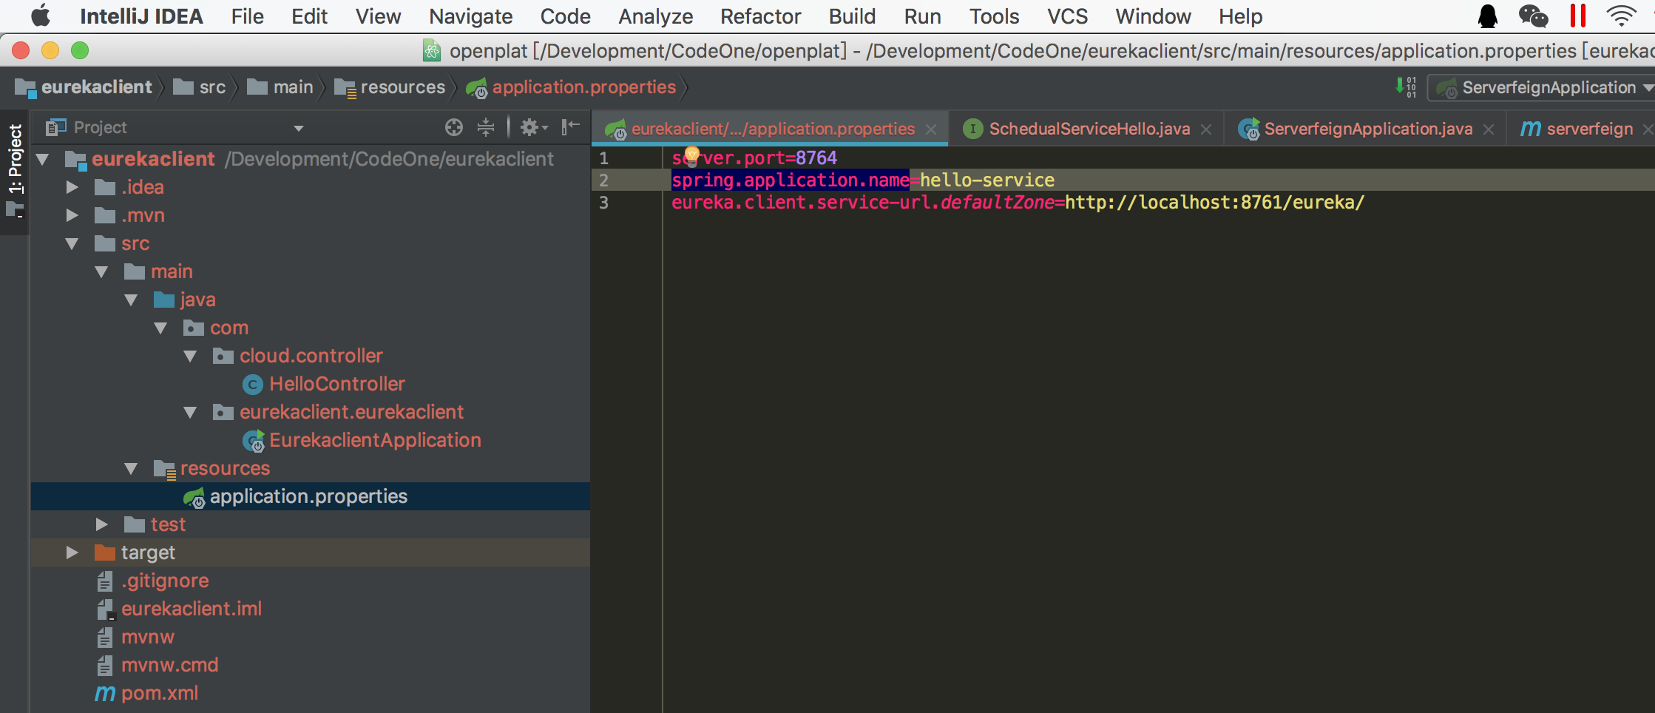The width and height of the screenshot is (1655, 713).
Task: Open the Project panel settings gear
Action: [534, 128]
